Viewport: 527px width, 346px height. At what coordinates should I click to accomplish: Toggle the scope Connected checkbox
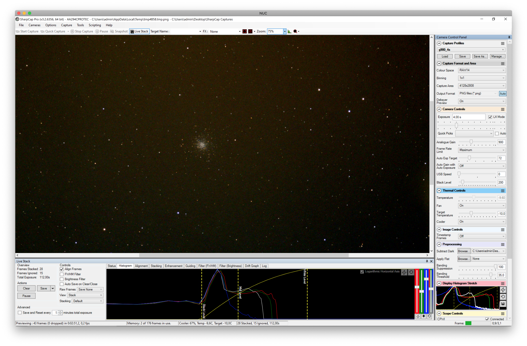point(487,319)
